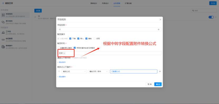219x104 pixels.
Task: Select the 业务逻辑 tab
Action: (x=117, y=3)
